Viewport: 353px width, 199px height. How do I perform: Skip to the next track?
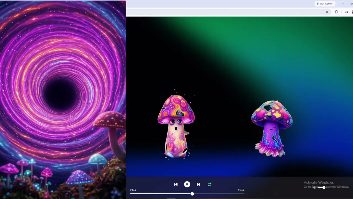198,184
